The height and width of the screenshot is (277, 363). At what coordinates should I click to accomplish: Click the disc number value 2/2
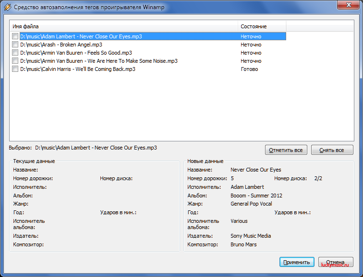pyautogui.click(x=318, y=178)
